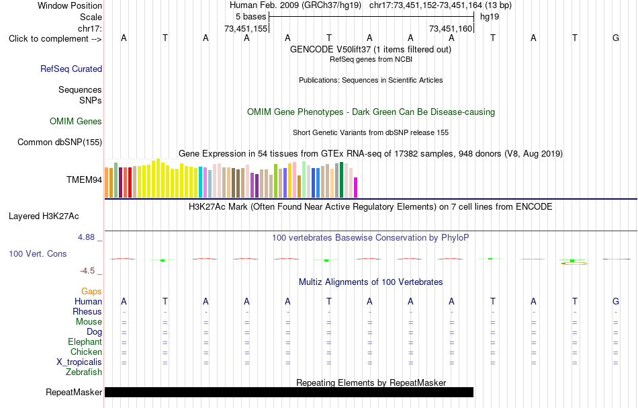Image resolution: width=638 pixels, height=408 pixels.
Task: Click the Dog species label
Action: [95, 332]
